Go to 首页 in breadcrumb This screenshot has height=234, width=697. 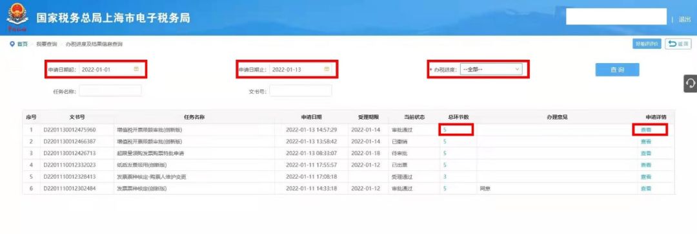(22, 44)
